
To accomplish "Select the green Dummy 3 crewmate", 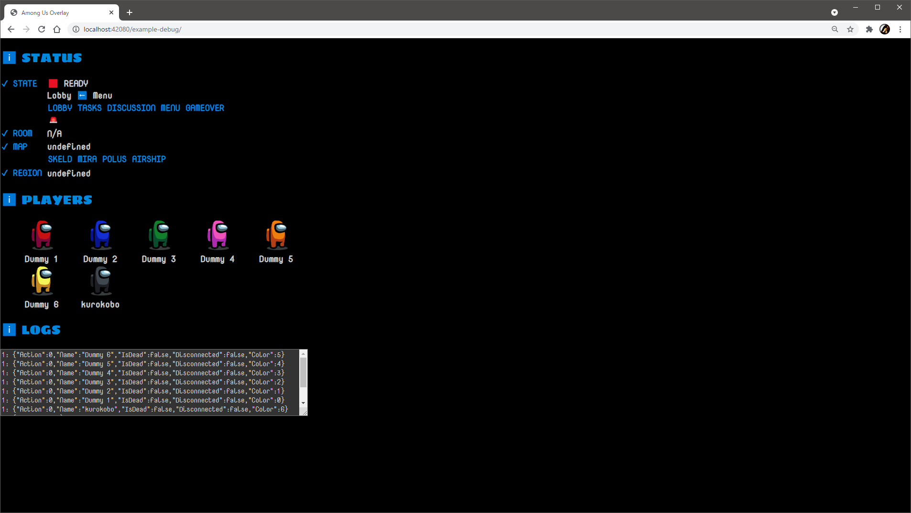I will pyautogui.click(x=159, y=235).
